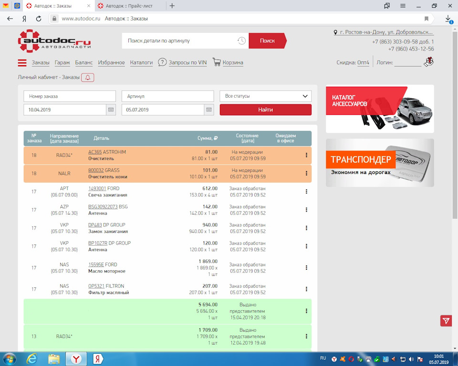Image resolution: width=458 pixels, height=366 pixels.
Task: Open File Explorer from the taskbar
Action: (x=54, y=359)
